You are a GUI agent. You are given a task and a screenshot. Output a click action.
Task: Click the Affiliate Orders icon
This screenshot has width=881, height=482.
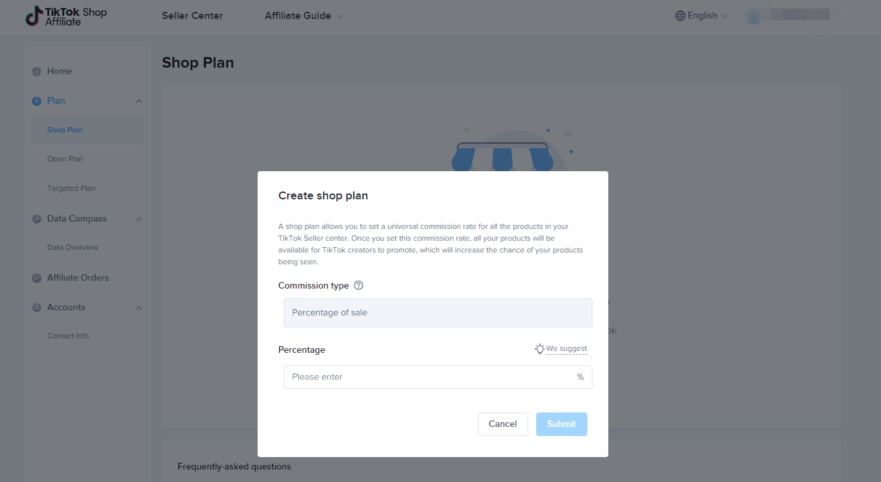[x=37, y=278]
